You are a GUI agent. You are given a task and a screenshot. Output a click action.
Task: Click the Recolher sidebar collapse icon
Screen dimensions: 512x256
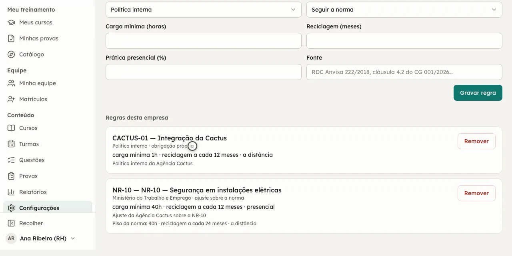point(11,223)
